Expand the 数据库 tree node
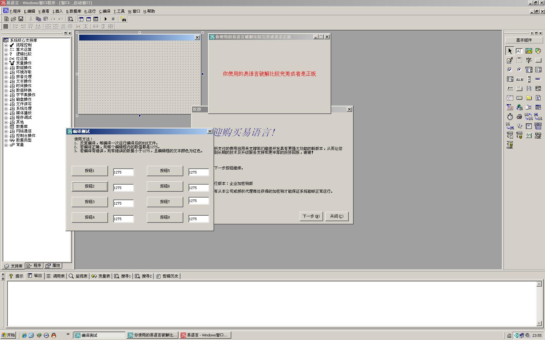Image resolution: width=545 pixels, height=340 pixels. coord(6,127)
